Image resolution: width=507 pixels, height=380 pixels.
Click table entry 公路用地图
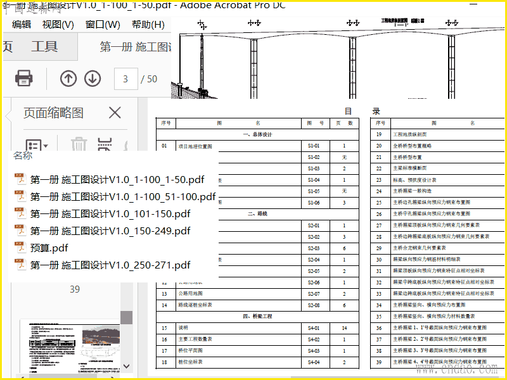coord(191,293)
